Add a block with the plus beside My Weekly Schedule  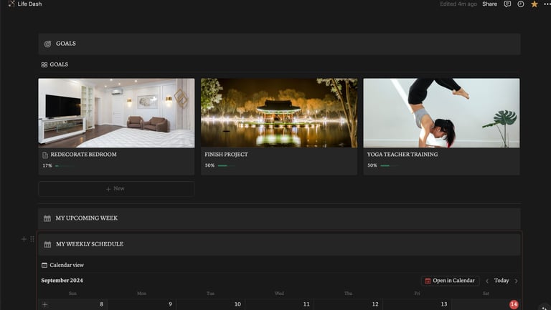(24, 239)
